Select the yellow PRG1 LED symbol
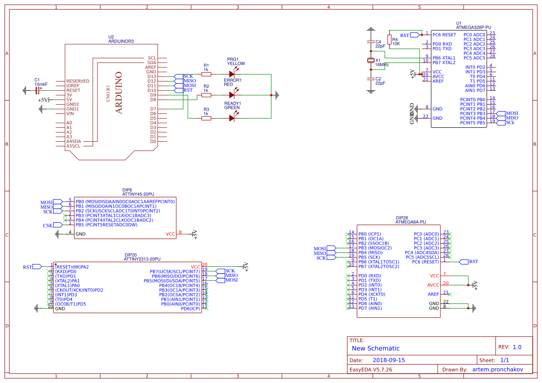 pos(231,73)
